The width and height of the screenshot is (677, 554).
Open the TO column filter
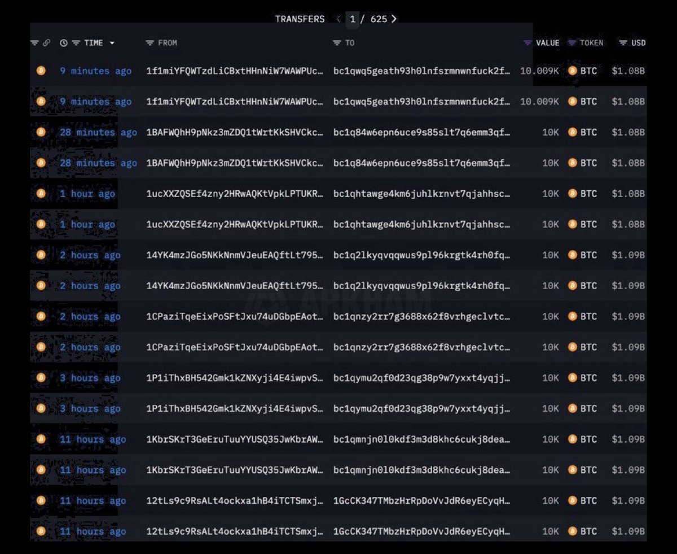(x=337, y=43)
